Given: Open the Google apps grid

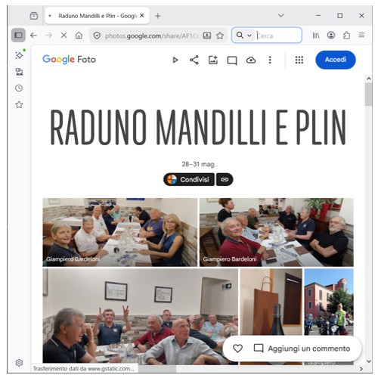Looking at the screenshot, I should point(299,60).
